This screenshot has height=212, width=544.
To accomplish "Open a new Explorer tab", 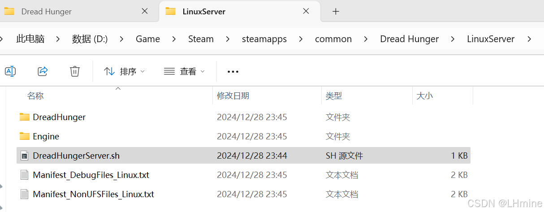I will click(336, 11).
